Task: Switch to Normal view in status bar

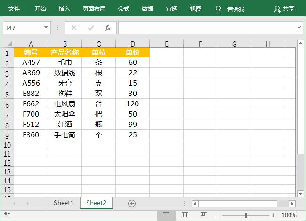Action: 166,215
